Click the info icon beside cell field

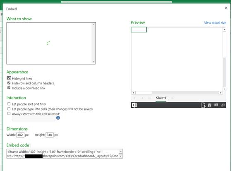[x=58, y=118]
